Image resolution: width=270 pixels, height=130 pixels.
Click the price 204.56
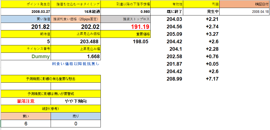click(174, 27)
